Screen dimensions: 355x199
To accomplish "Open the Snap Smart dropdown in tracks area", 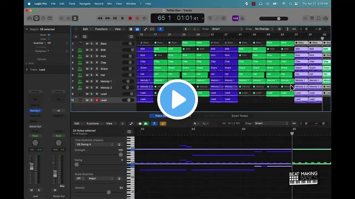I will click(x=227, y=29).
